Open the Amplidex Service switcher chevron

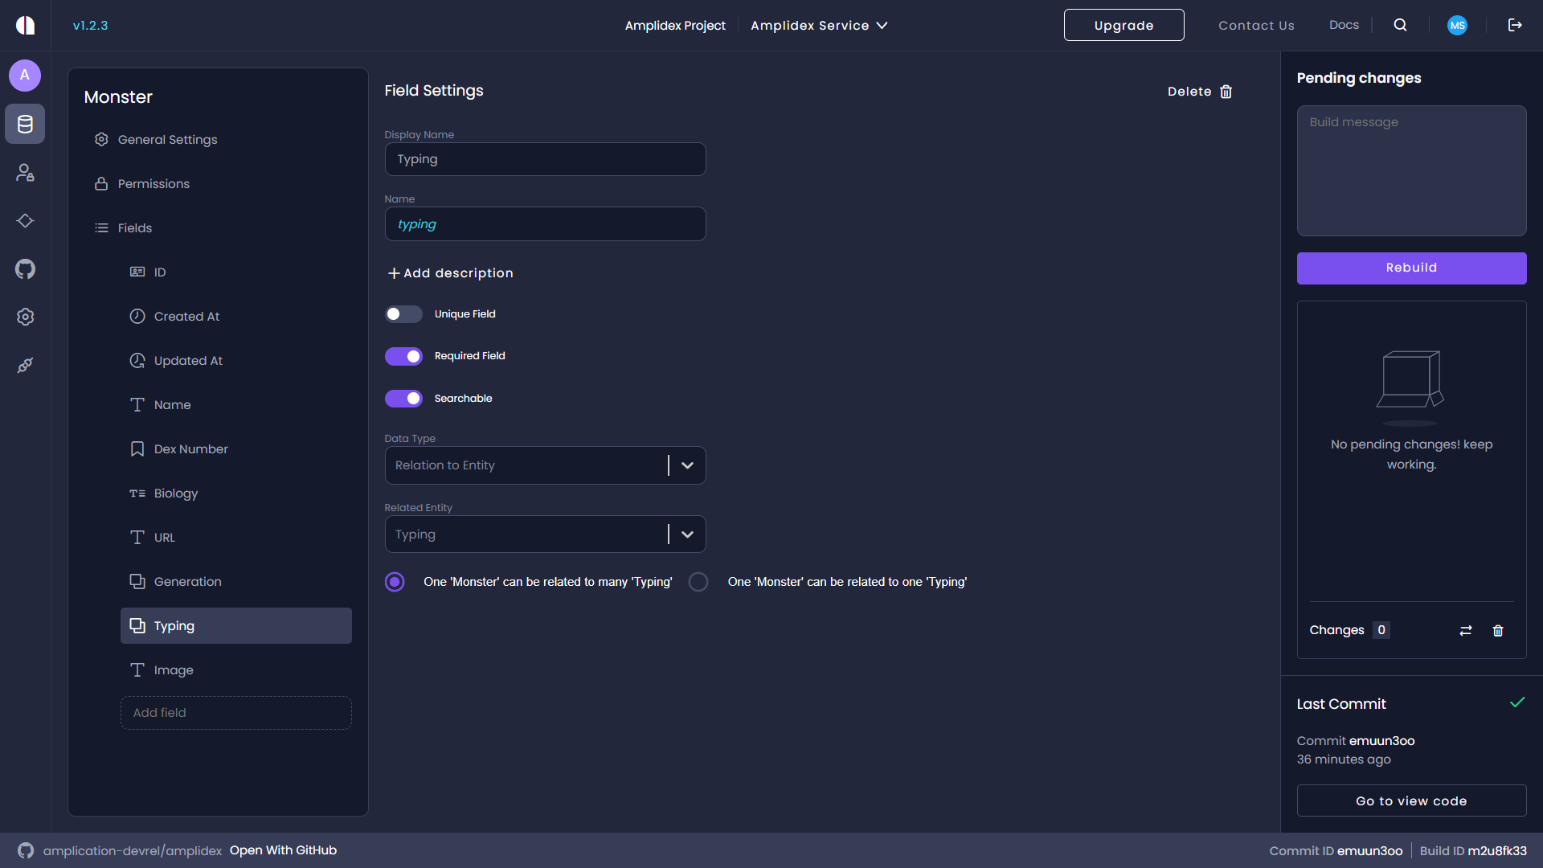(882, 25)
